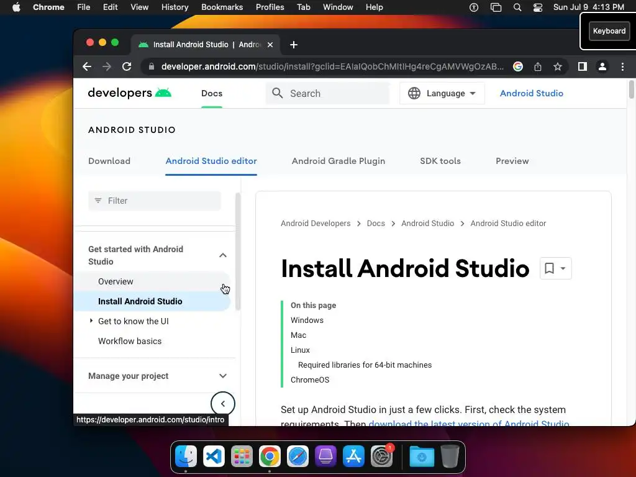Share this page via the share icon
The width and height of the screenshot is (636, 477).
[x=538, y=66]
